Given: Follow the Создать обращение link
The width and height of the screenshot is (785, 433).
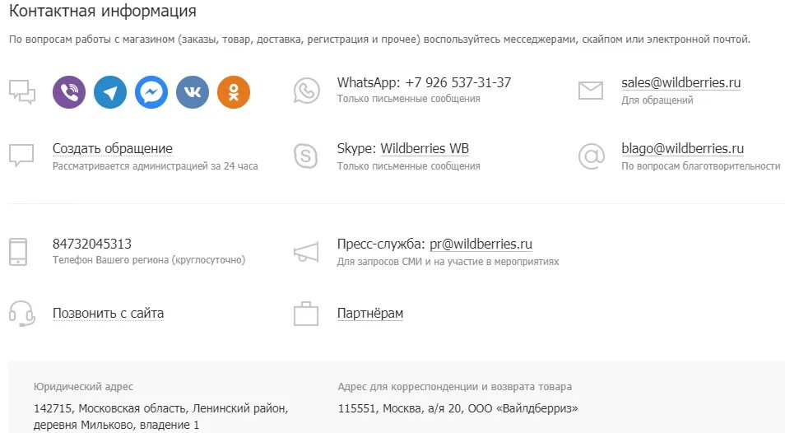Looking at the screenshot, I should click(x=113, y=149).
